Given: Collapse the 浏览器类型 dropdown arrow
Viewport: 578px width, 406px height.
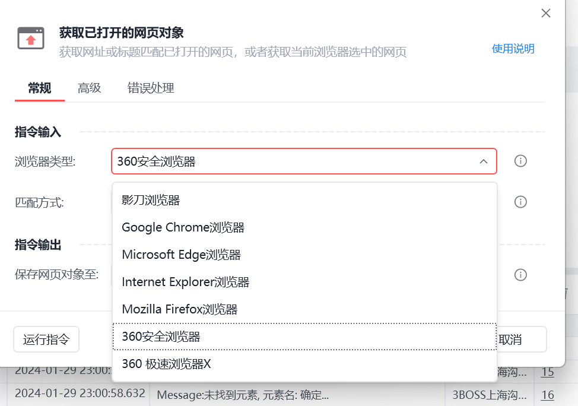Looking at the screenshot, I should pos(483,161).
